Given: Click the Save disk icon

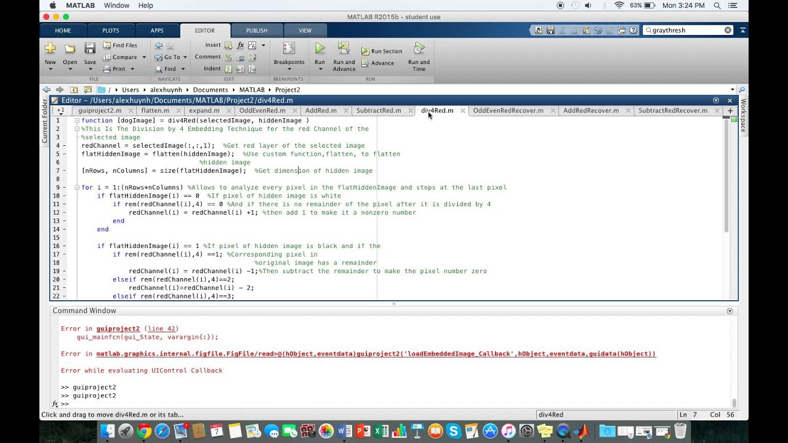Looking at the screenshot, I should (x=90, y=49).
